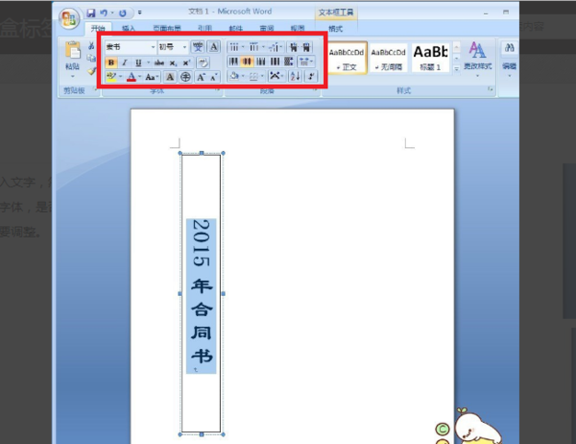Click the Office round button
This screenshot has height=444, width=576.
point(69,18)
